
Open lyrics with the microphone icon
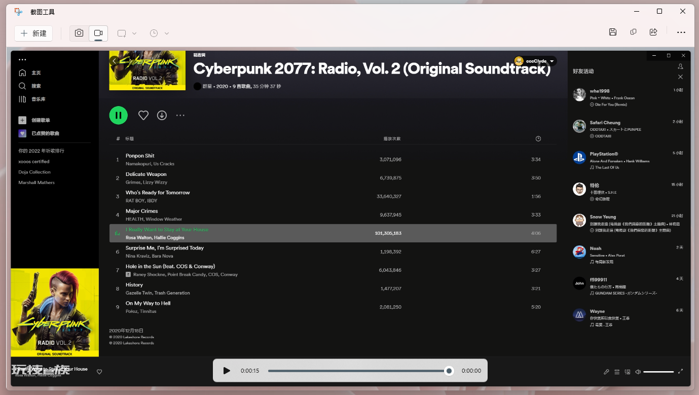click(606, 372)
